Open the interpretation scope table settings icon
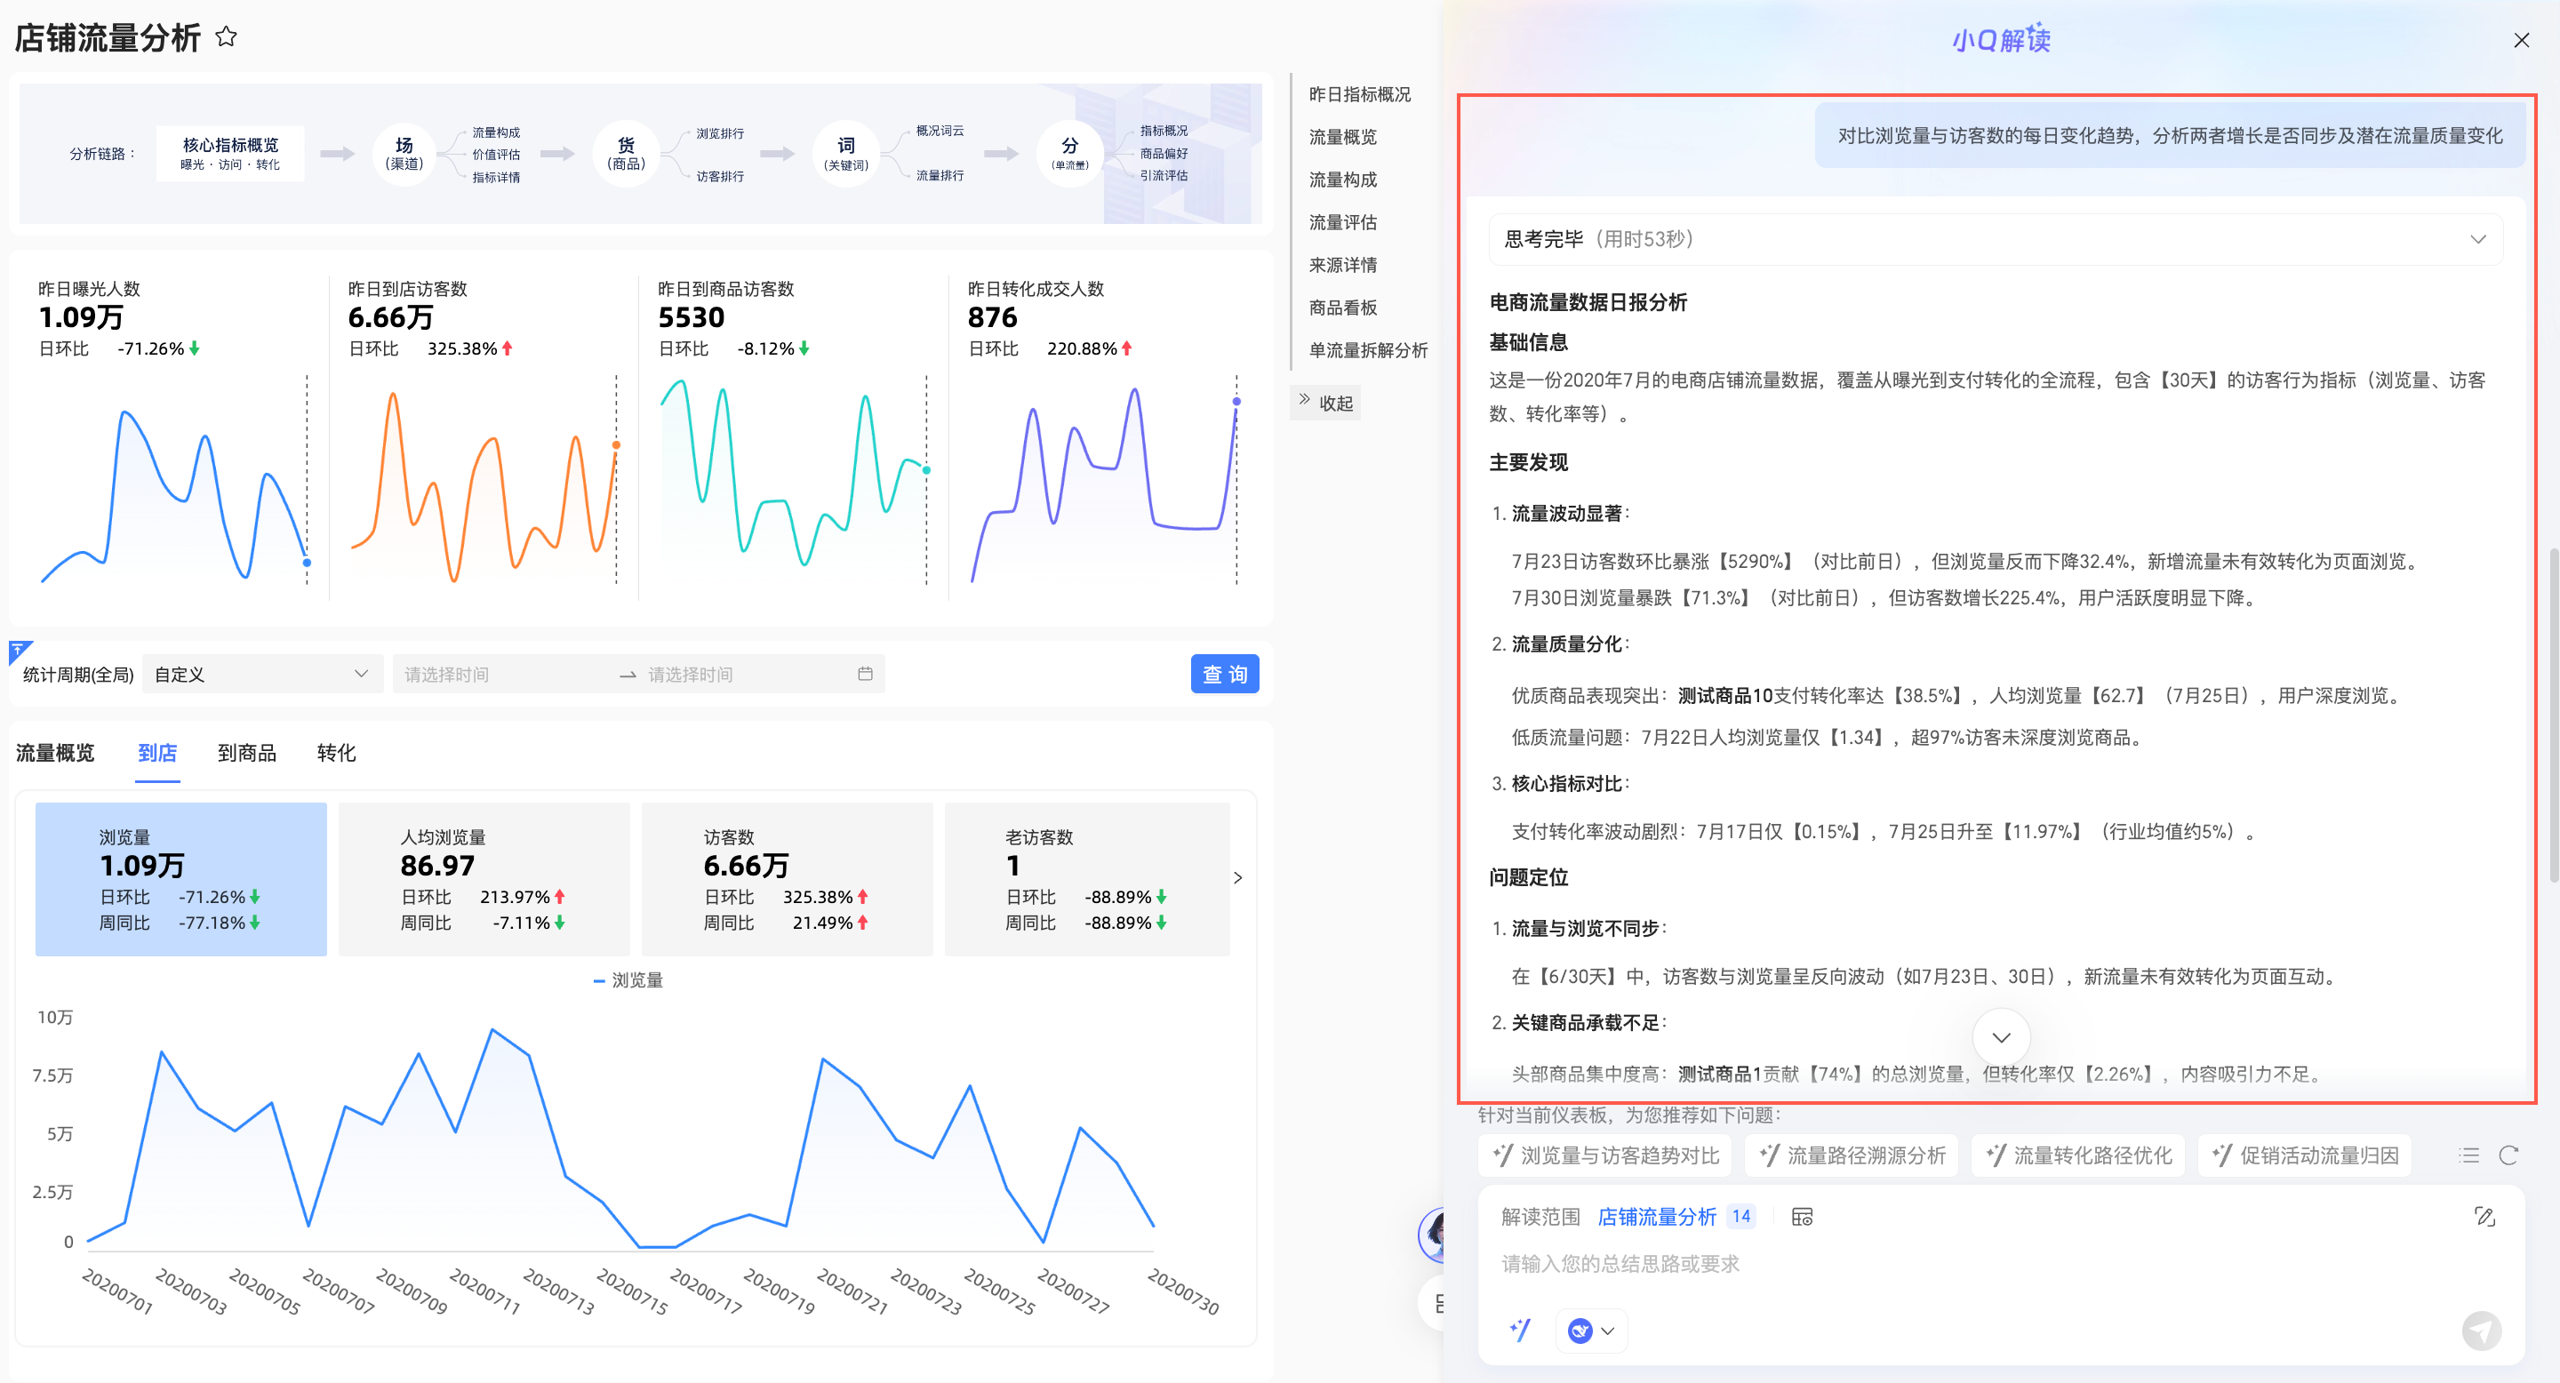 click(x=1802, y=1217)
